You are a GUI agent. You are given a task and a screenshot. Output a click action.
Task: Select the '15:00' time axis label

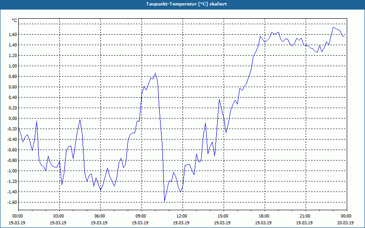pyautogui.click(x=224, y=216)
